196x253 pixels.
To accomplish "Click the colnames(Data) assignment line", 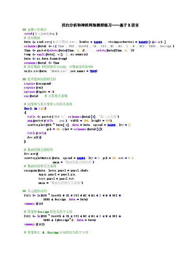I will [x=99, y=46].
